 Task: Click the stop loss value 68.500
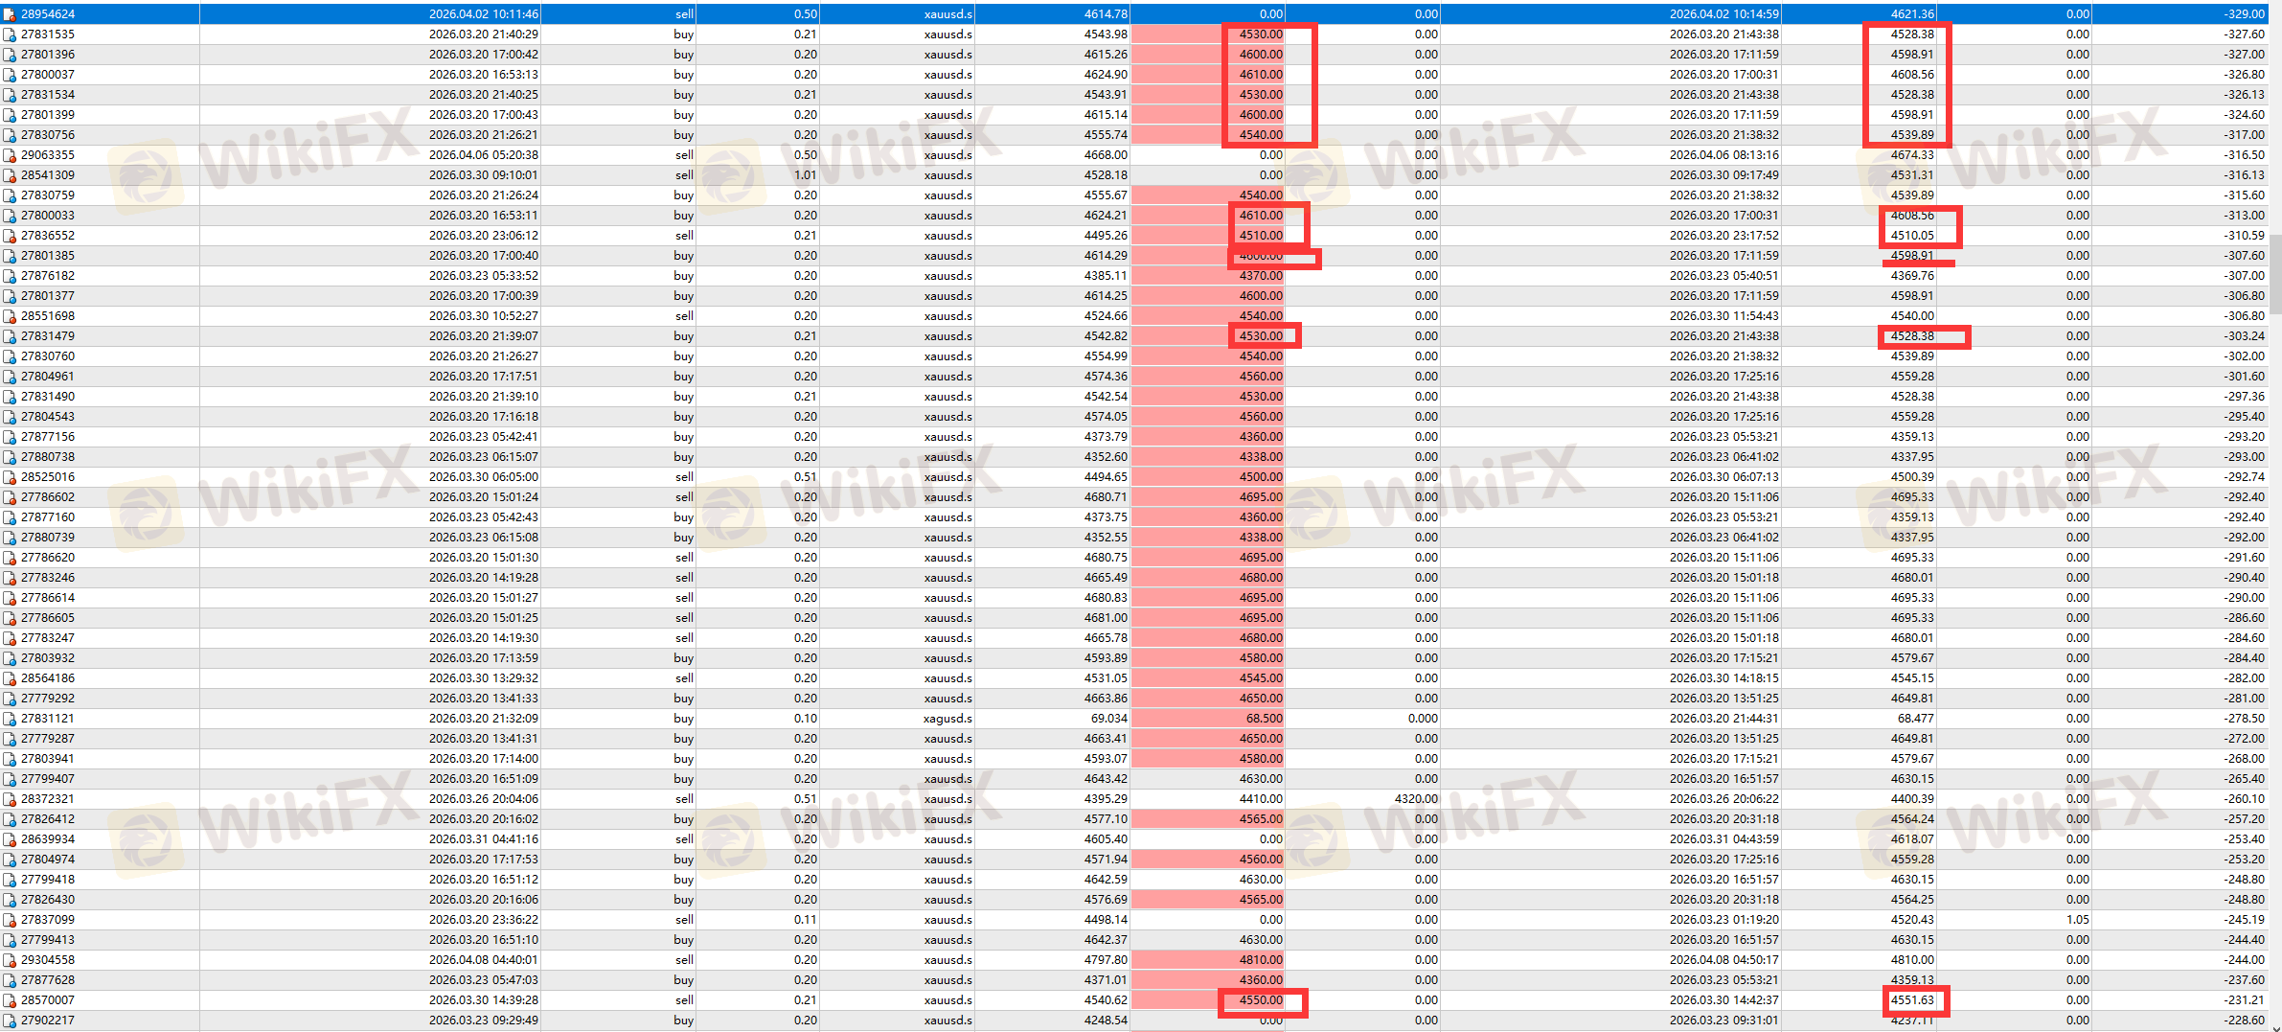pos(1265,719)
